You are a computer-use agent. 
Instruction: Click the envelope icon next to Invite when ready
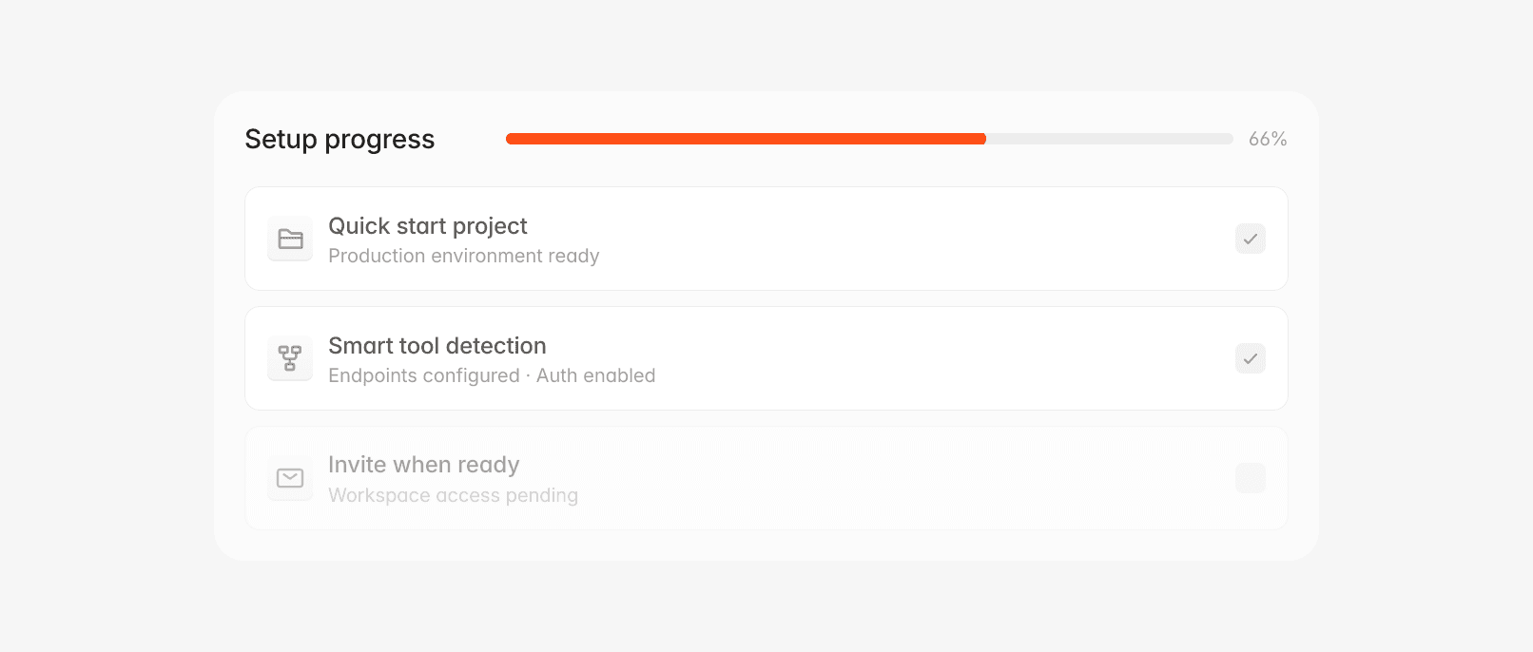click(x=290, y=478)
